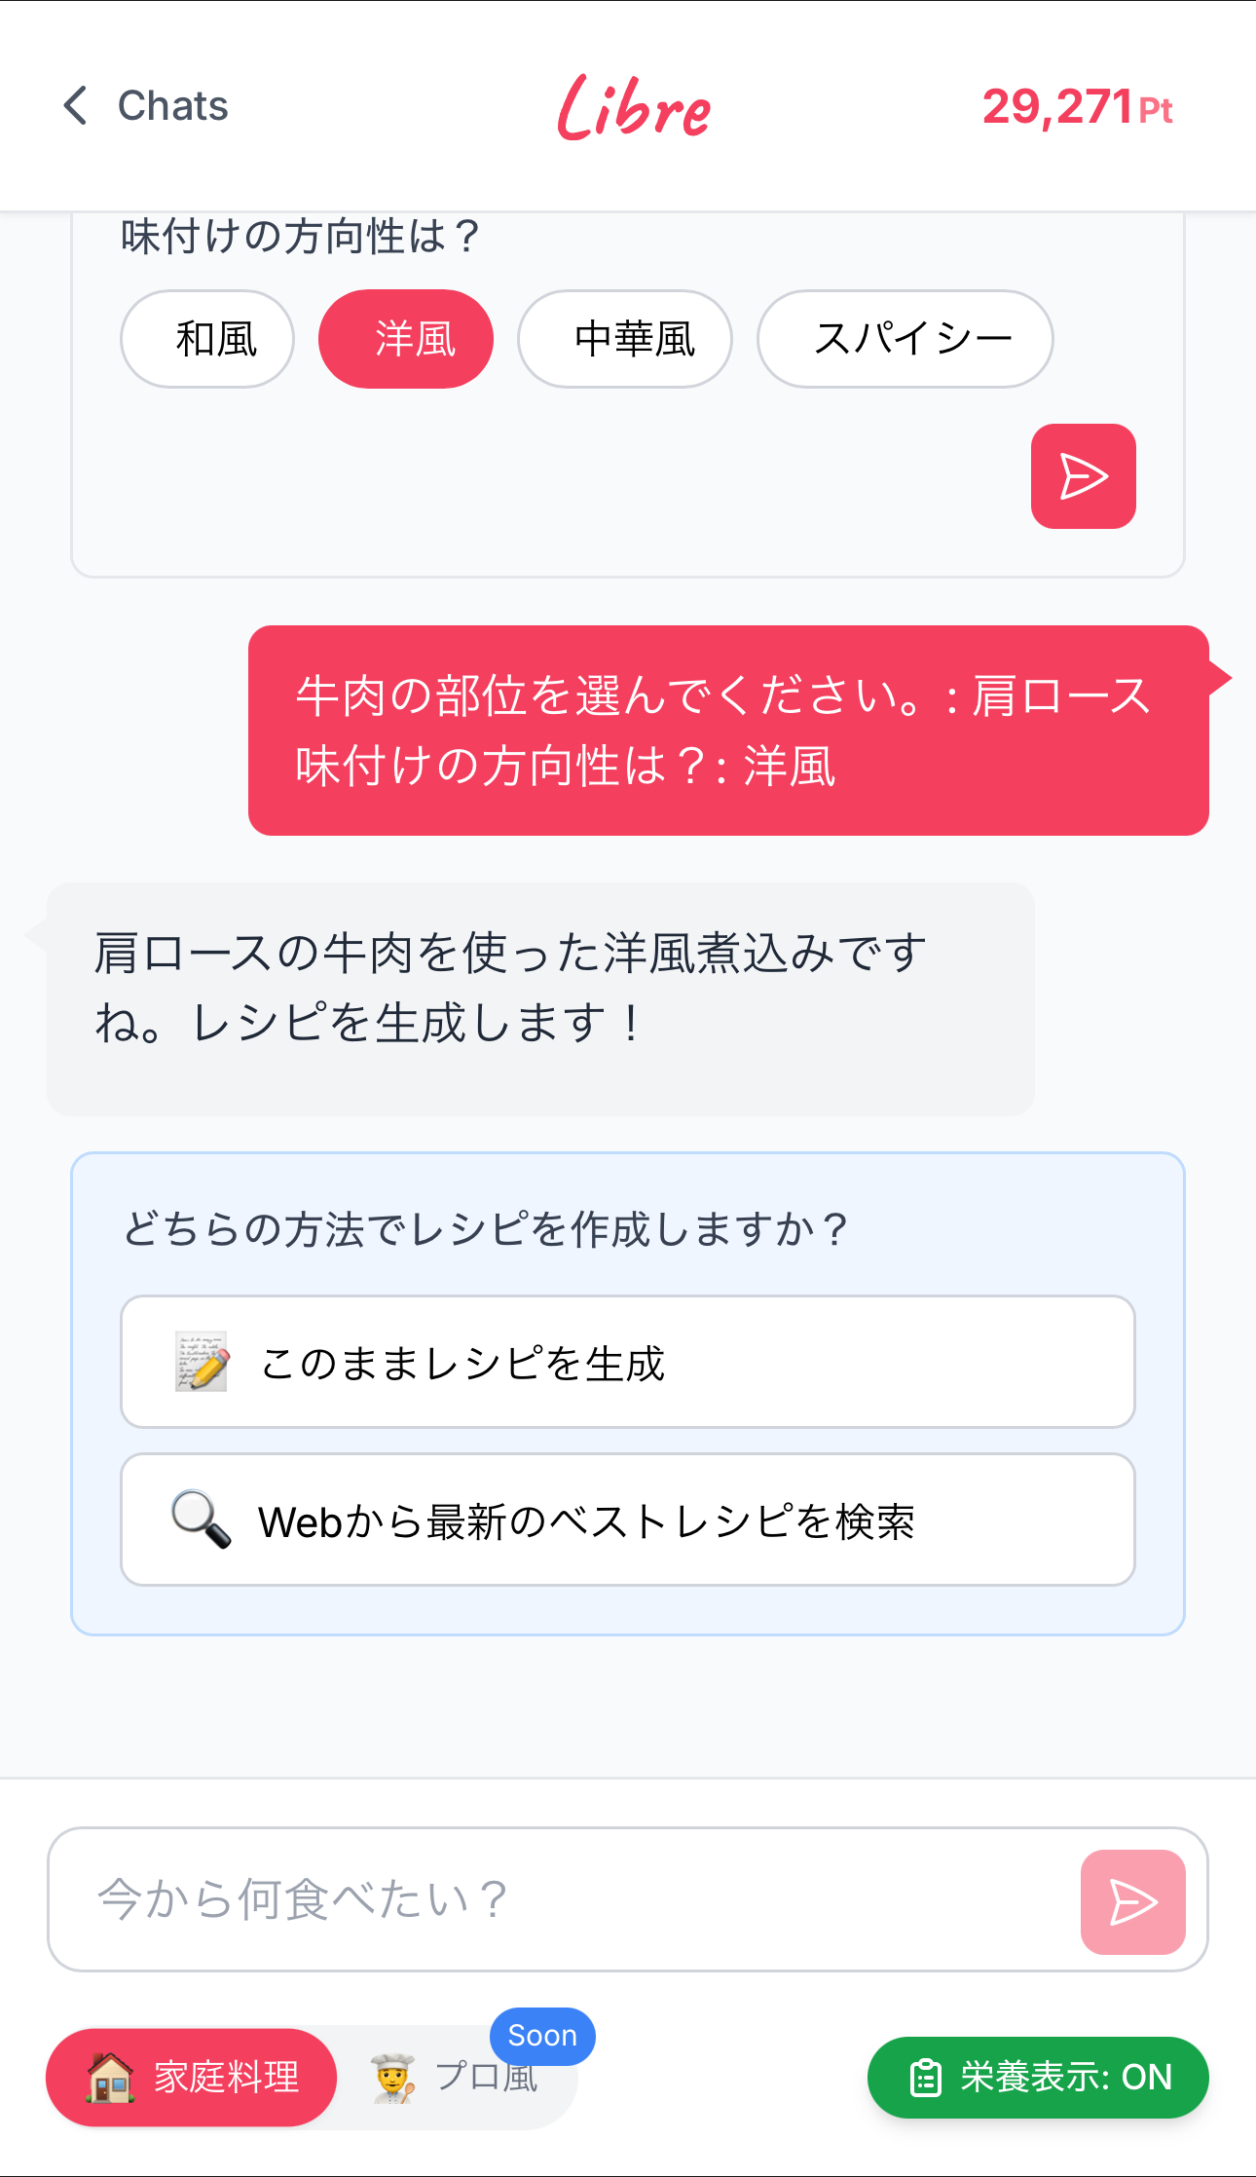Click the house icon on 家庭料理

110,2077
